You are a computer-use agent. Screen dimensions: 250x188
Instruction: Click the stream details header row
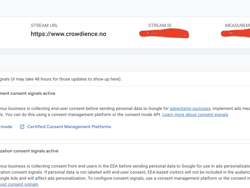pos(125,33)
